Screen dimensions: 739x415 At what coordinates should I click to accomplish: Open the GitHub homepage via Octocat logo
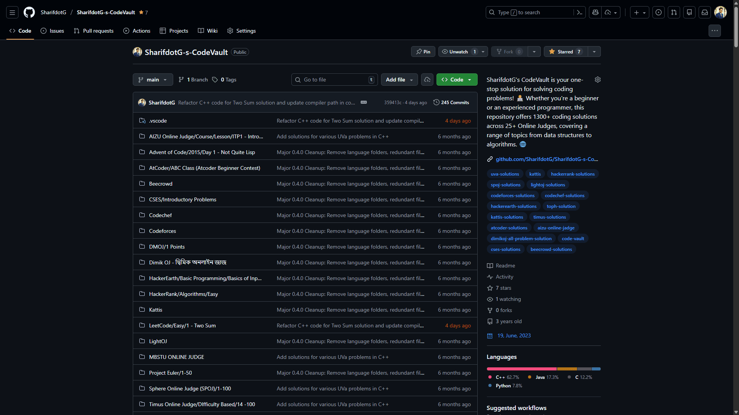[29, 12]
